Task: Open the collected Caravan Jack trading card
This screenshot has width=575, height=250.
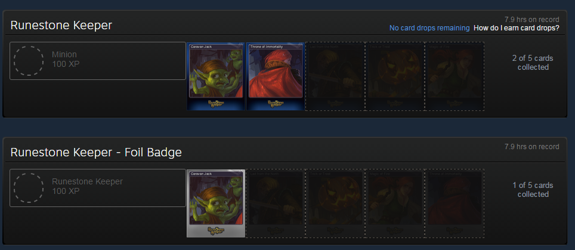Action: click(216, 76)
